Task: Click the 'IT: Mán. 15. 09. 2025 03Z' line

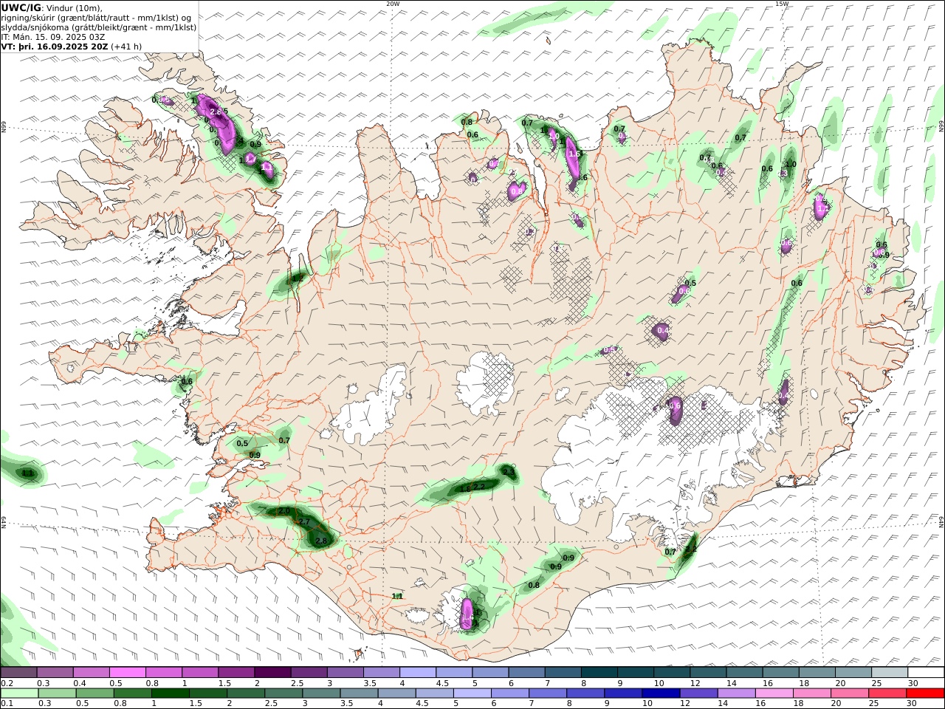Action: click(x=55, y=37)
